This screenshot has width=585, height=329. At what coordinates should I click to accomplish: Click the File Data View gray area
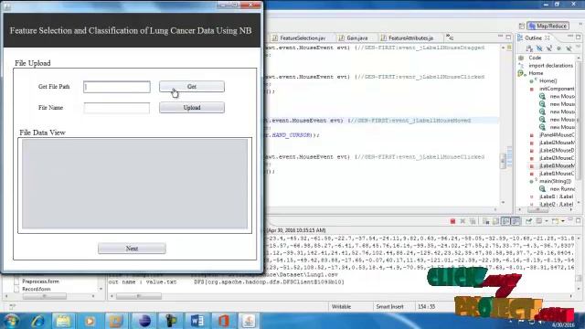tap(134, 184)
